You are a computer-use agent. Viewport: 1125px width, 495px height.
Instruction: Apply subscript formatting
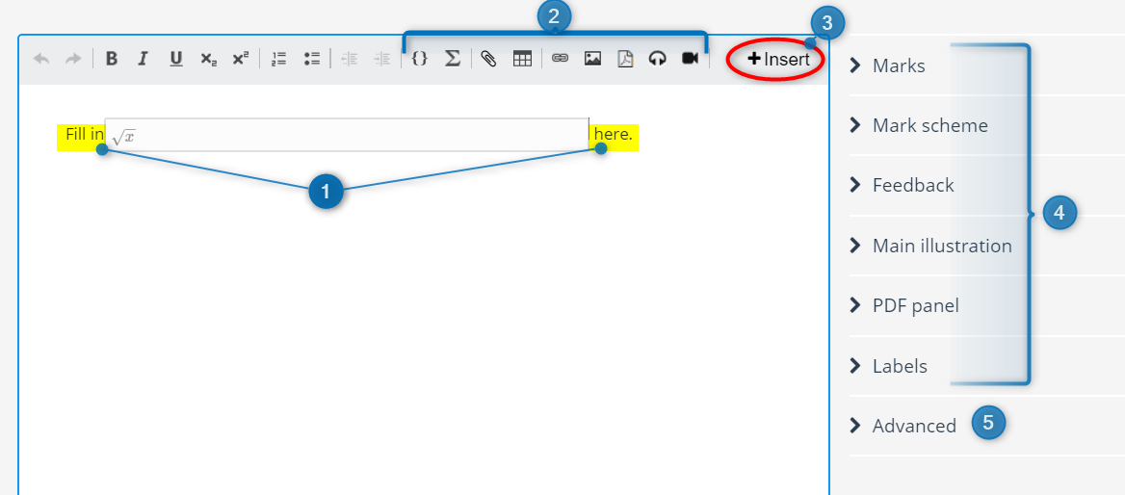coord(208,60)
